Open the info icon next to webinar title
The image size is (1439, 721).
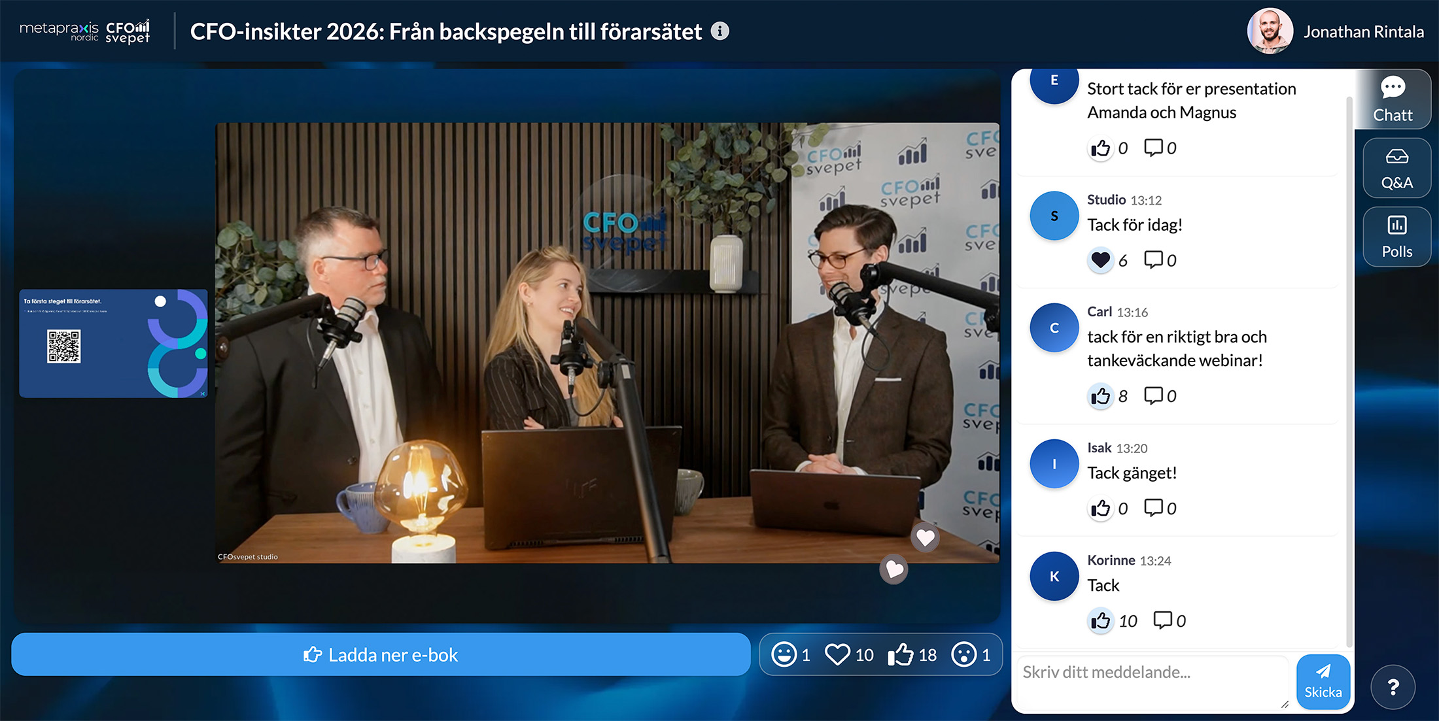point(719,31)
